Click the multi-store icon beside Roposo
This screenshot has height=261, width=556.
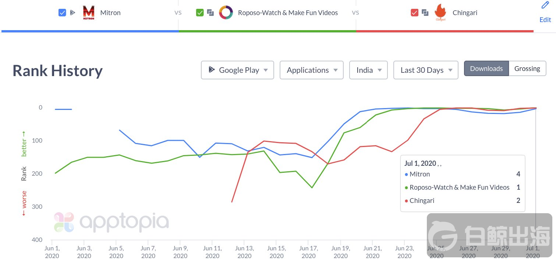(210, 13)
